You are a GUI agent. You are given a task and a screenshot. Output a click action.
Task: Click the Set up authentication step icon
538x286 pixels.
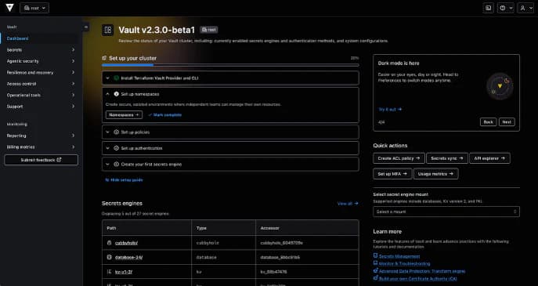[x=117, y=148]
